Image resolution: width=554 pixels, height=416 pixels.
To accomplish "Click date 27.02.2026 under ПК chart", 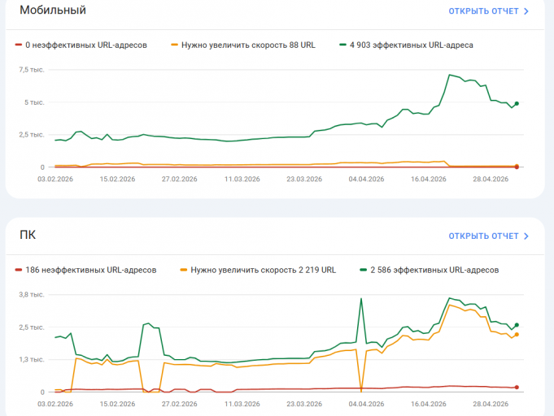I will (x=180, y=404).
